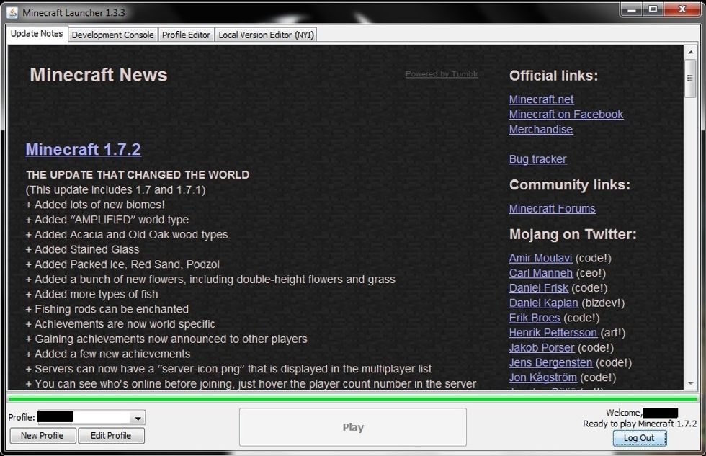This screenshot has height=456, width=706.
Task: Switch to the Development Console tab
Action: (112, 35)
